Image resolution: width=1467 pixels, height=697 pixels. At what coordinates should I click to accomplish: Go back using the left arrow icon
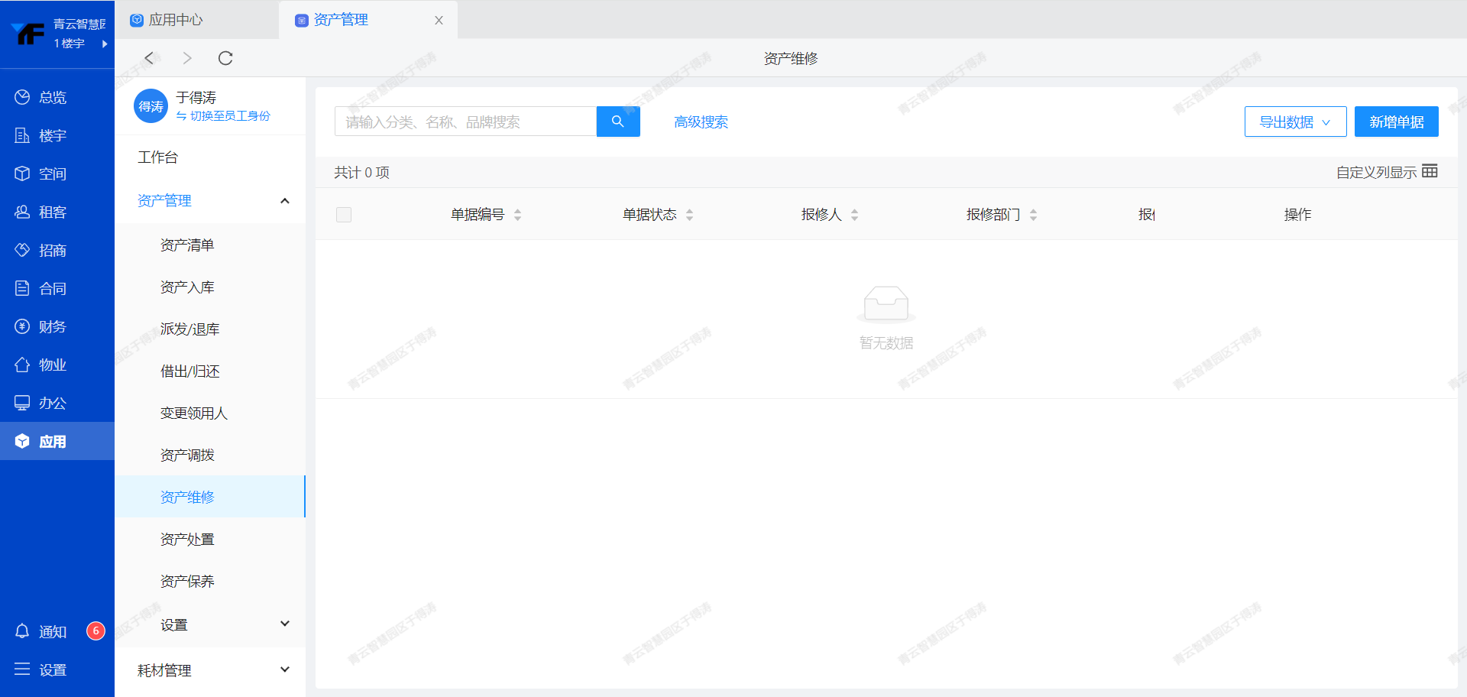(x=150, y=58)
